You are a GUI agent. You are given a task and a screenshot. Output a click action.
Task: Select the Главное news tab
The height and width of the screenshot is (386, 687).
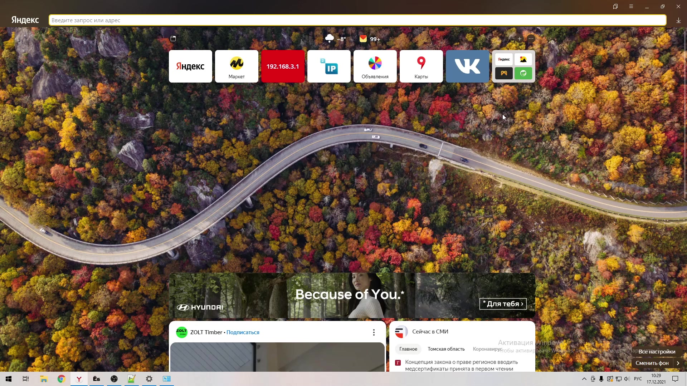(x=408, y=349)
